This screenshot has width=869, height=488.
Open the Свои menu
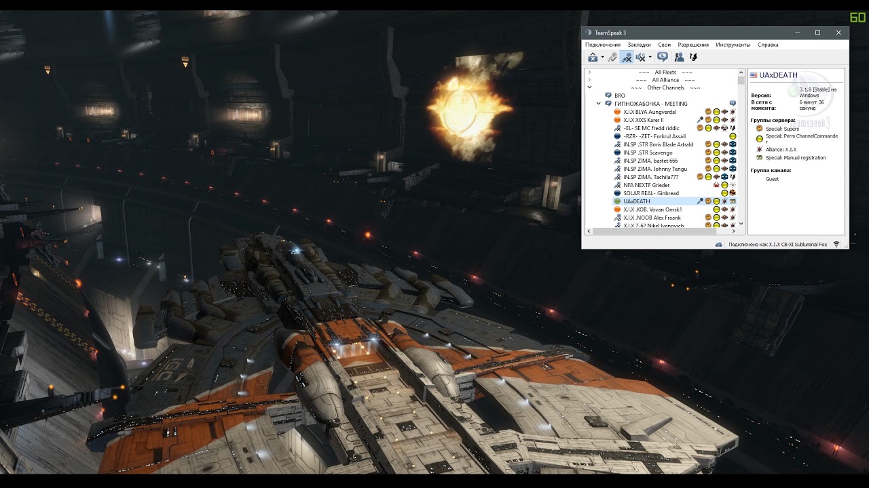(664, 45)
